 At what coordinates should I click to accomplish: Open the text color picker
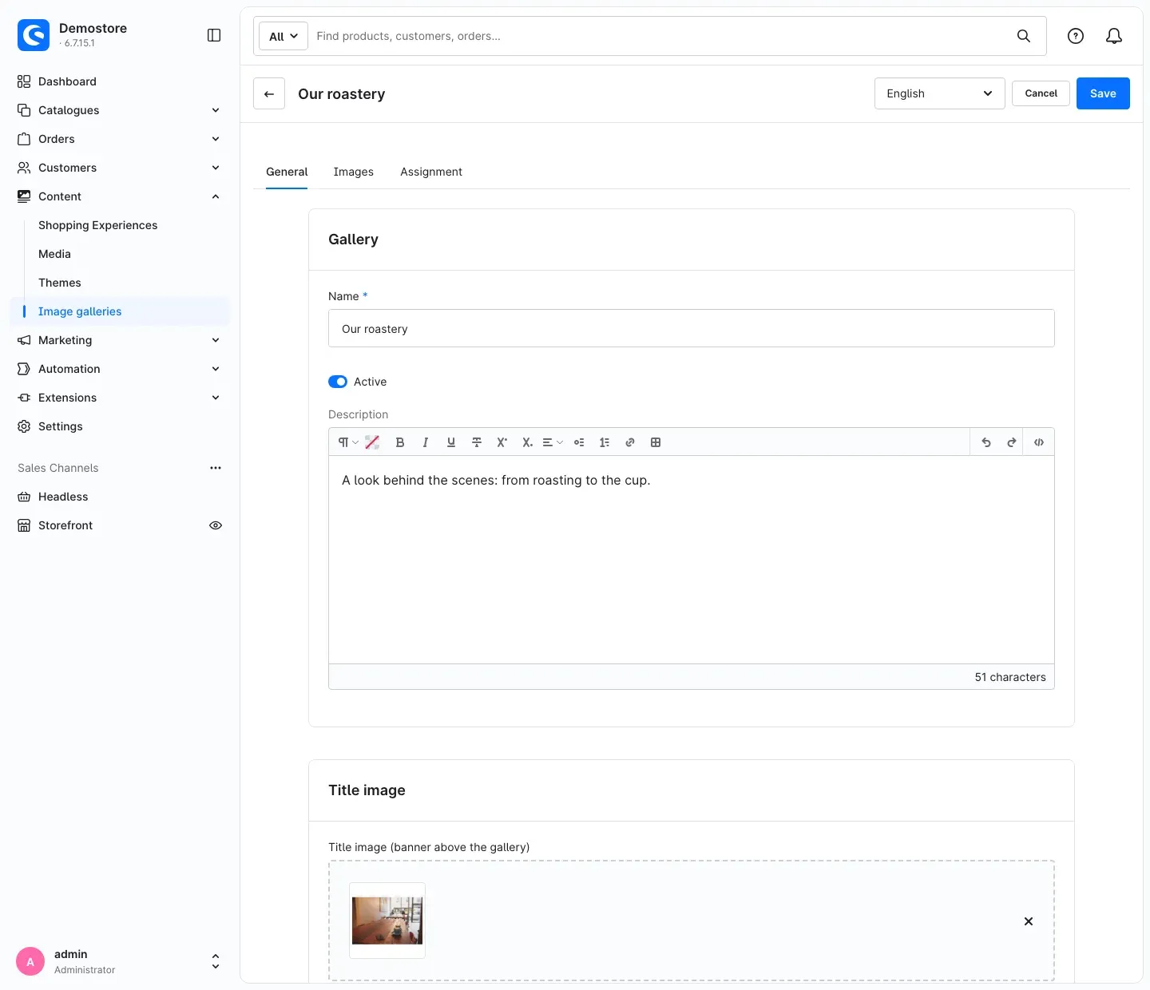(x=372, y=442)
